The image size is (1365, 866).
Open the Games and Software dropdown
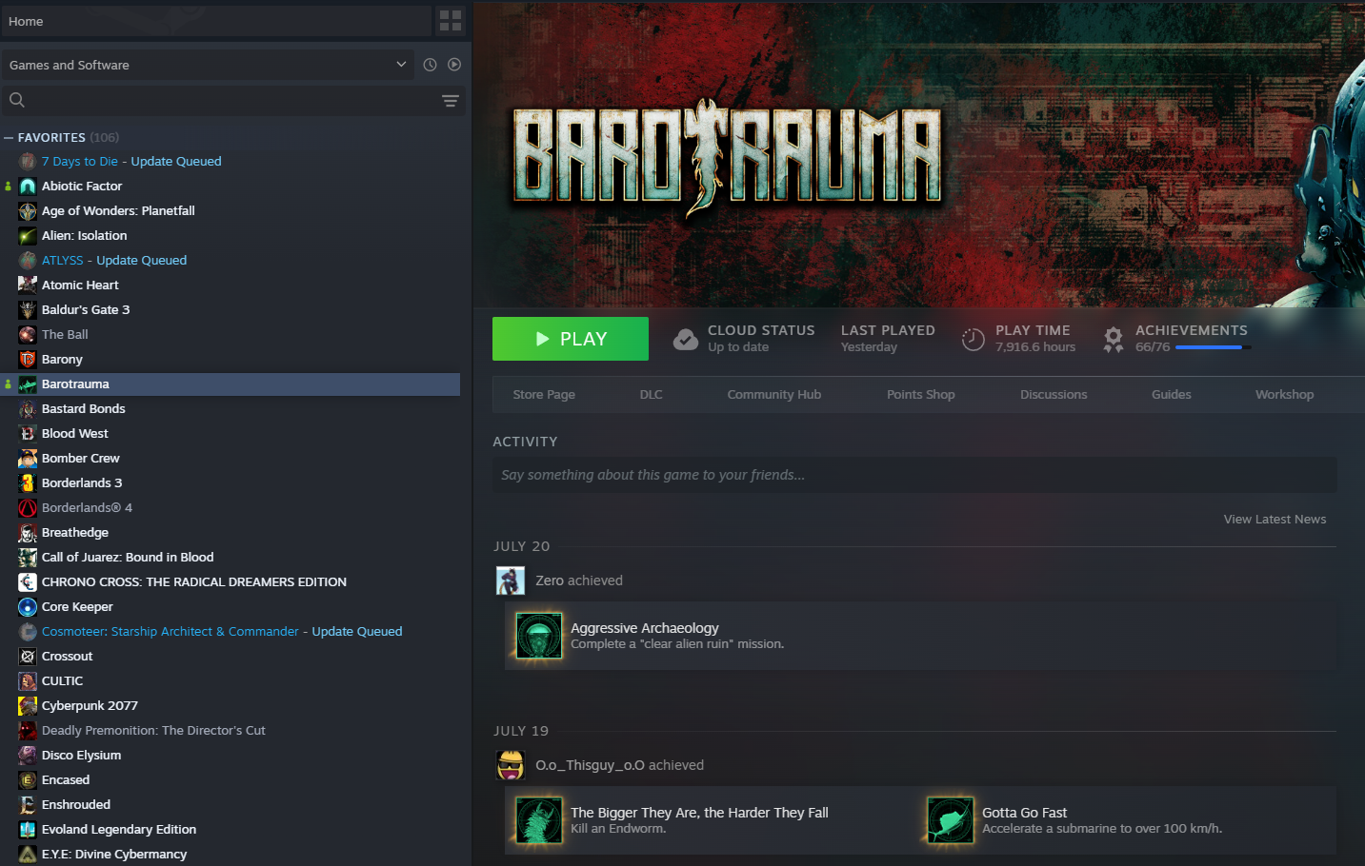click(208, 65)
